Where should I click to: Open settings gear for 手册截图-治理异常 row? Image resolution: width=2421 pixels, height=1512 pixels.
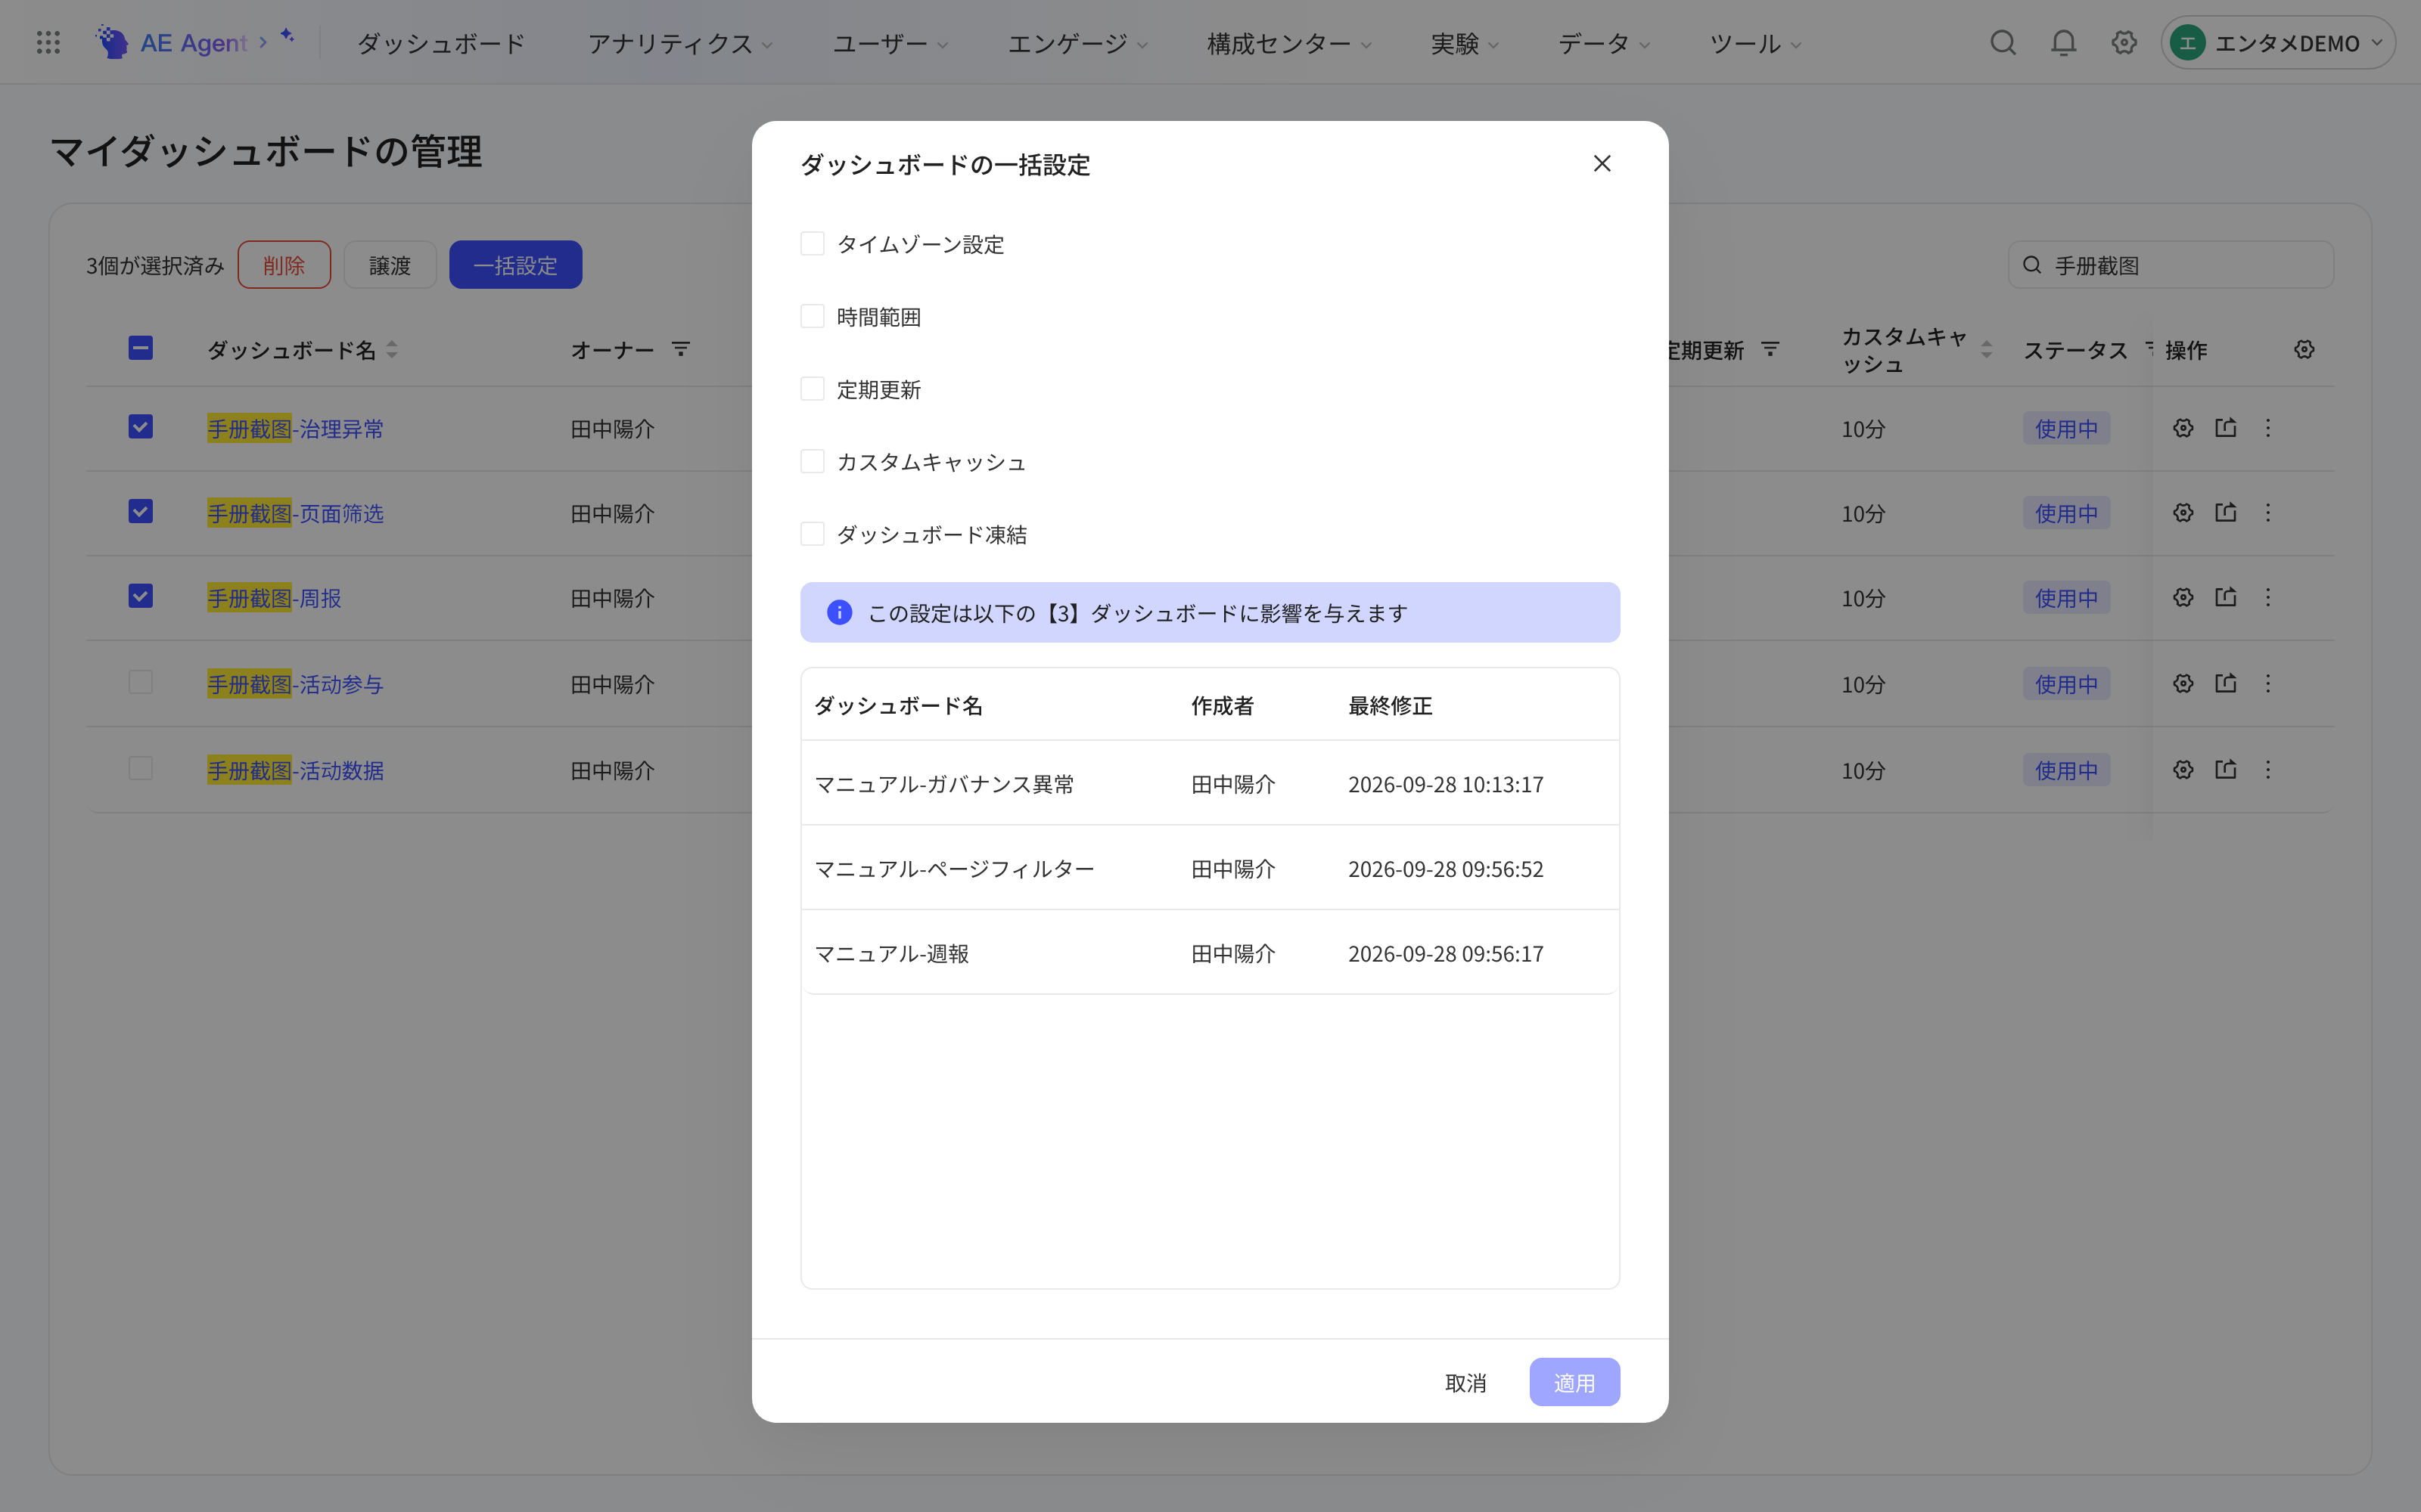[x=2183, y=428]
